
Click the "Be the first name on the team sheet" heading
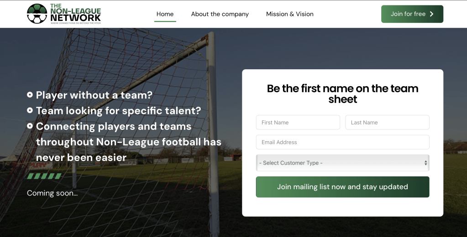coord(342,94)
